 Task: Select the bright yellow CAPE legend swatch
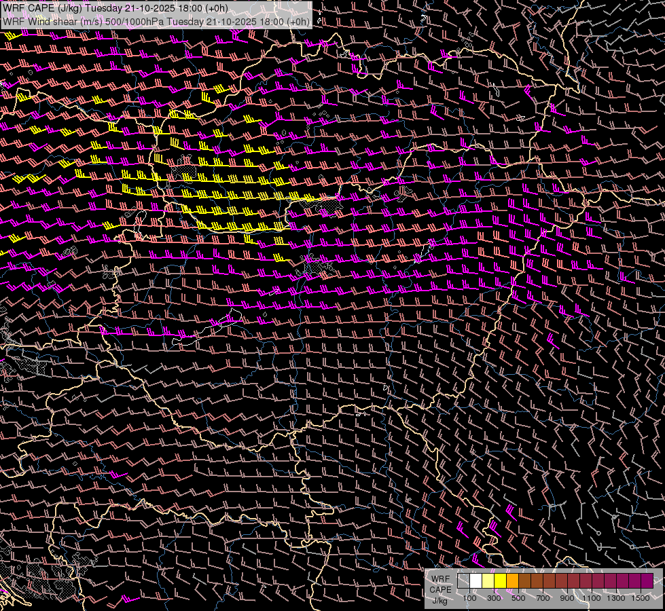[x=501, y=581]
